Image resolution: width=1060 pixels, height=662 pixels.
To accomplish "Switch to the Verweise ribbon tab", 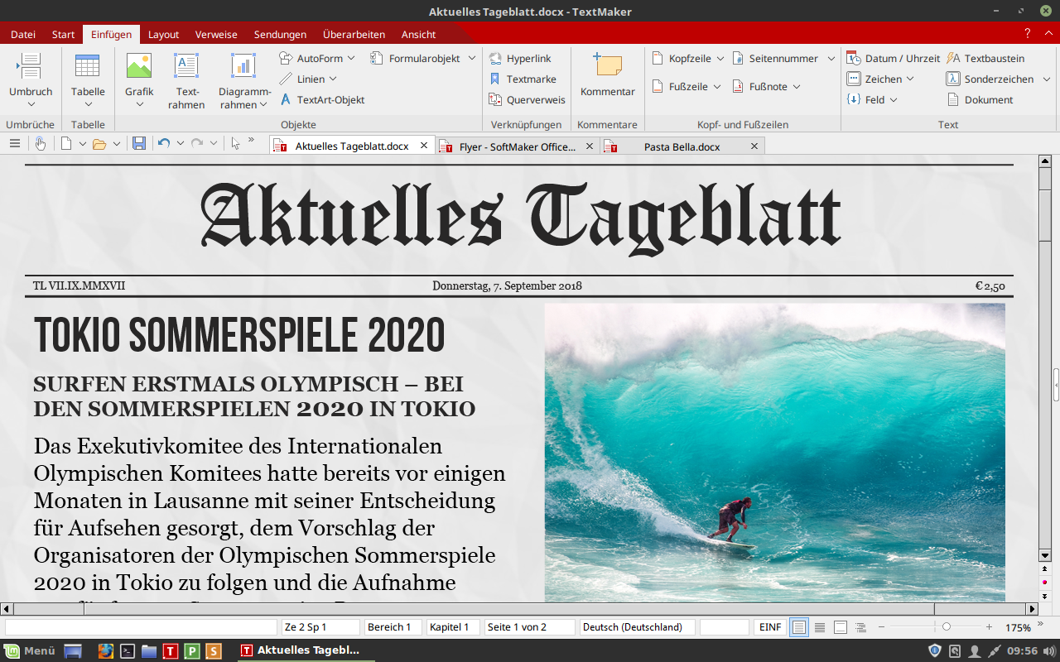I will click(x=216, y=34).
